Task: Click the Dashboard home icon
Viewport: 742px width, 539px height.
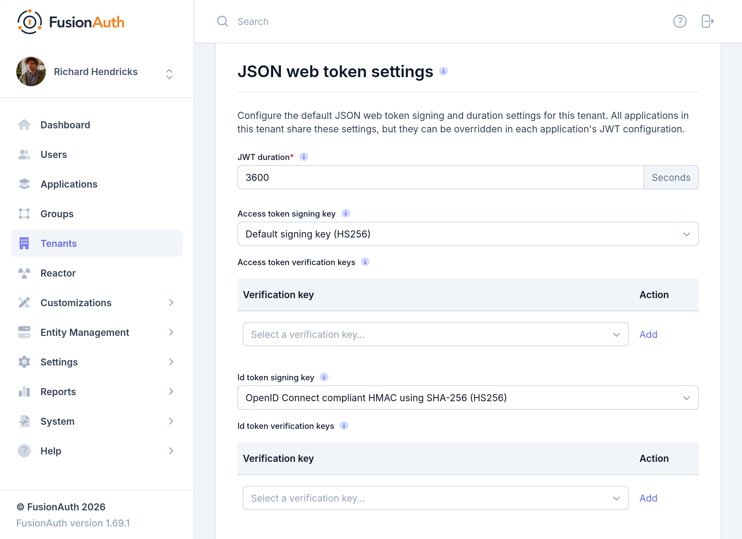Action: (24, 125)
